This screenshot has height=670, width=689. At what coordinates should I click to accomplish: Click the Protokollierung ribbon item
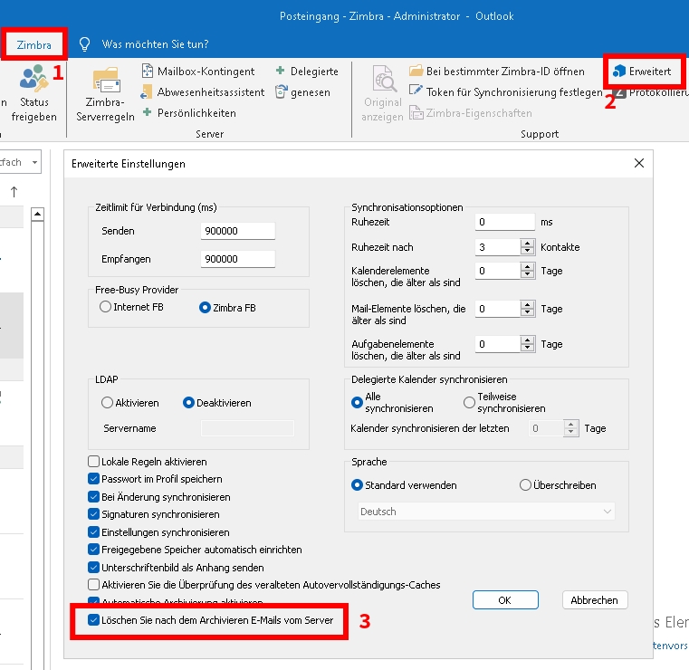click(652, 92)
